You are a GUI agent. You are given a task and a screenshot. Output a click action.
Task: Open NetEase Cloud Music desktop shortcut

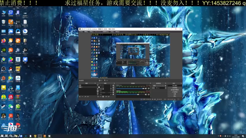[11, 98]
